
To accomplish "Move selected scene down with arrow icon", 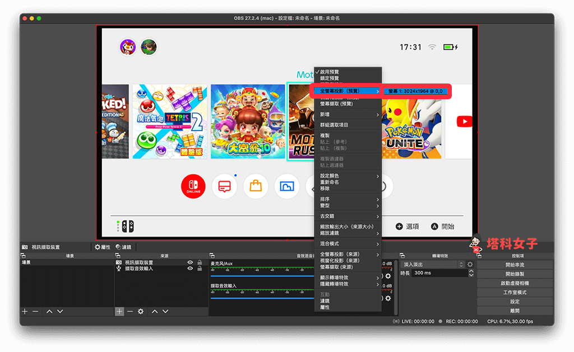I will click(60, 311).
